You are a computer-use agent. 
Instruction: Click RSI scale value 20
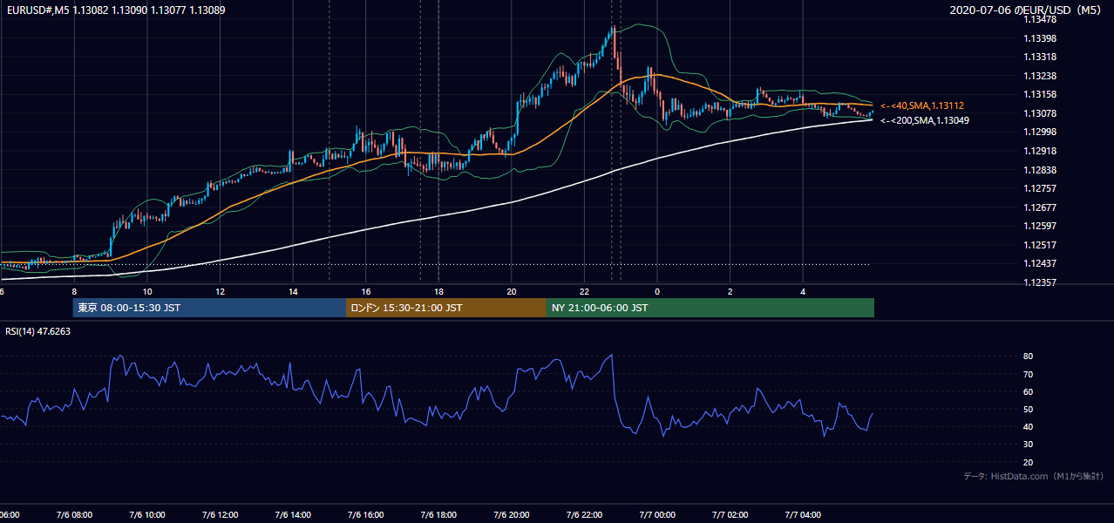1029,462
